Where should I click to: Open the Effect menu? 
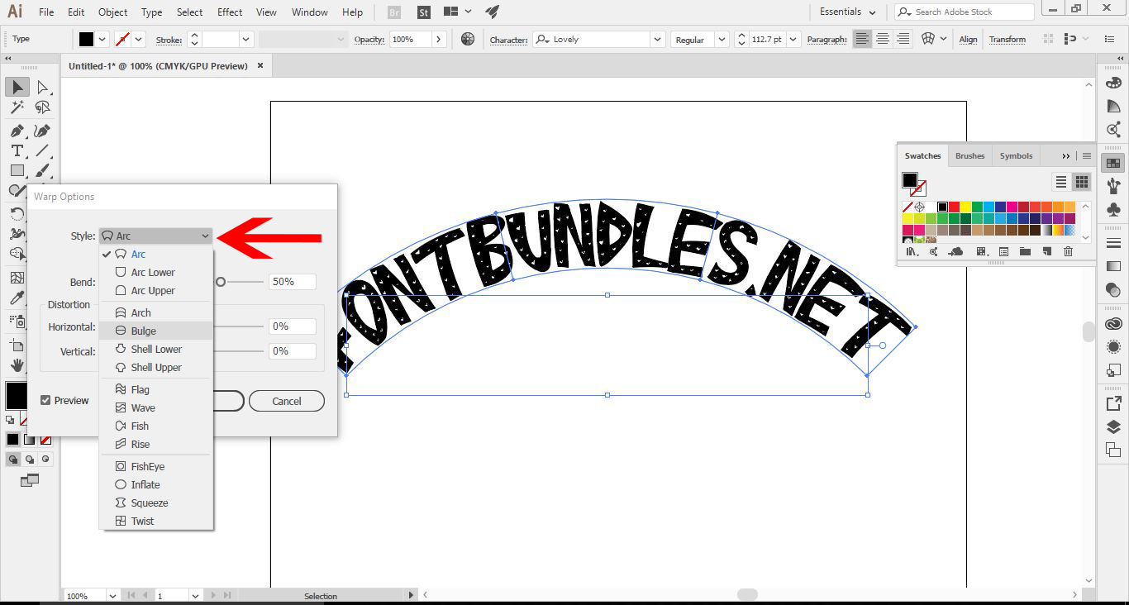pos(230,12)
